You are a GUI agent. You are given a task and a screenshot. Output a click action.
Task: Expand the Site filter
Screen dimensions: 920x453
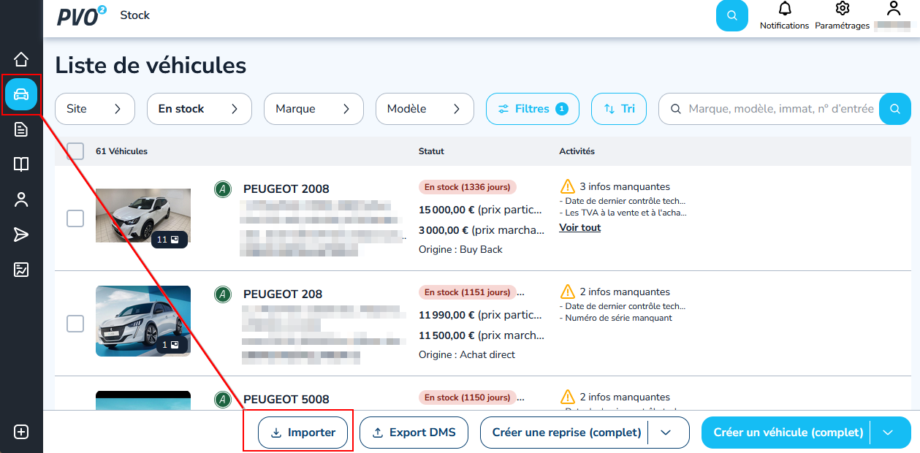point(95,109)
